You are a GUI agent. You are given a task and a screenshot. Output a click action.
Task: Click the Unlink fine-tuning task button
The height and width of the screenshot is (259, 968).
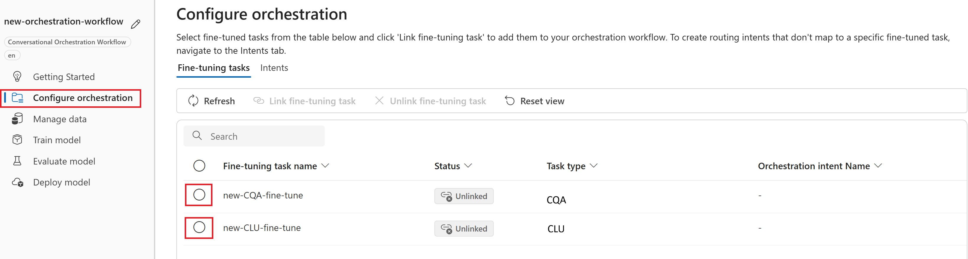pos(430,101)
